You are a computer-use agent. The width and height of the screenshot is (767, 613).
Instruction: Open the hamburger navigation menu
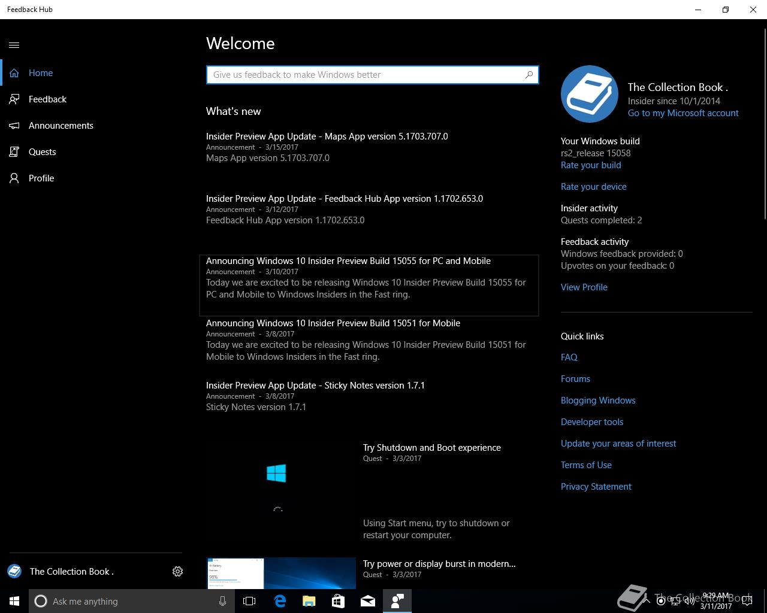(14, 45)
